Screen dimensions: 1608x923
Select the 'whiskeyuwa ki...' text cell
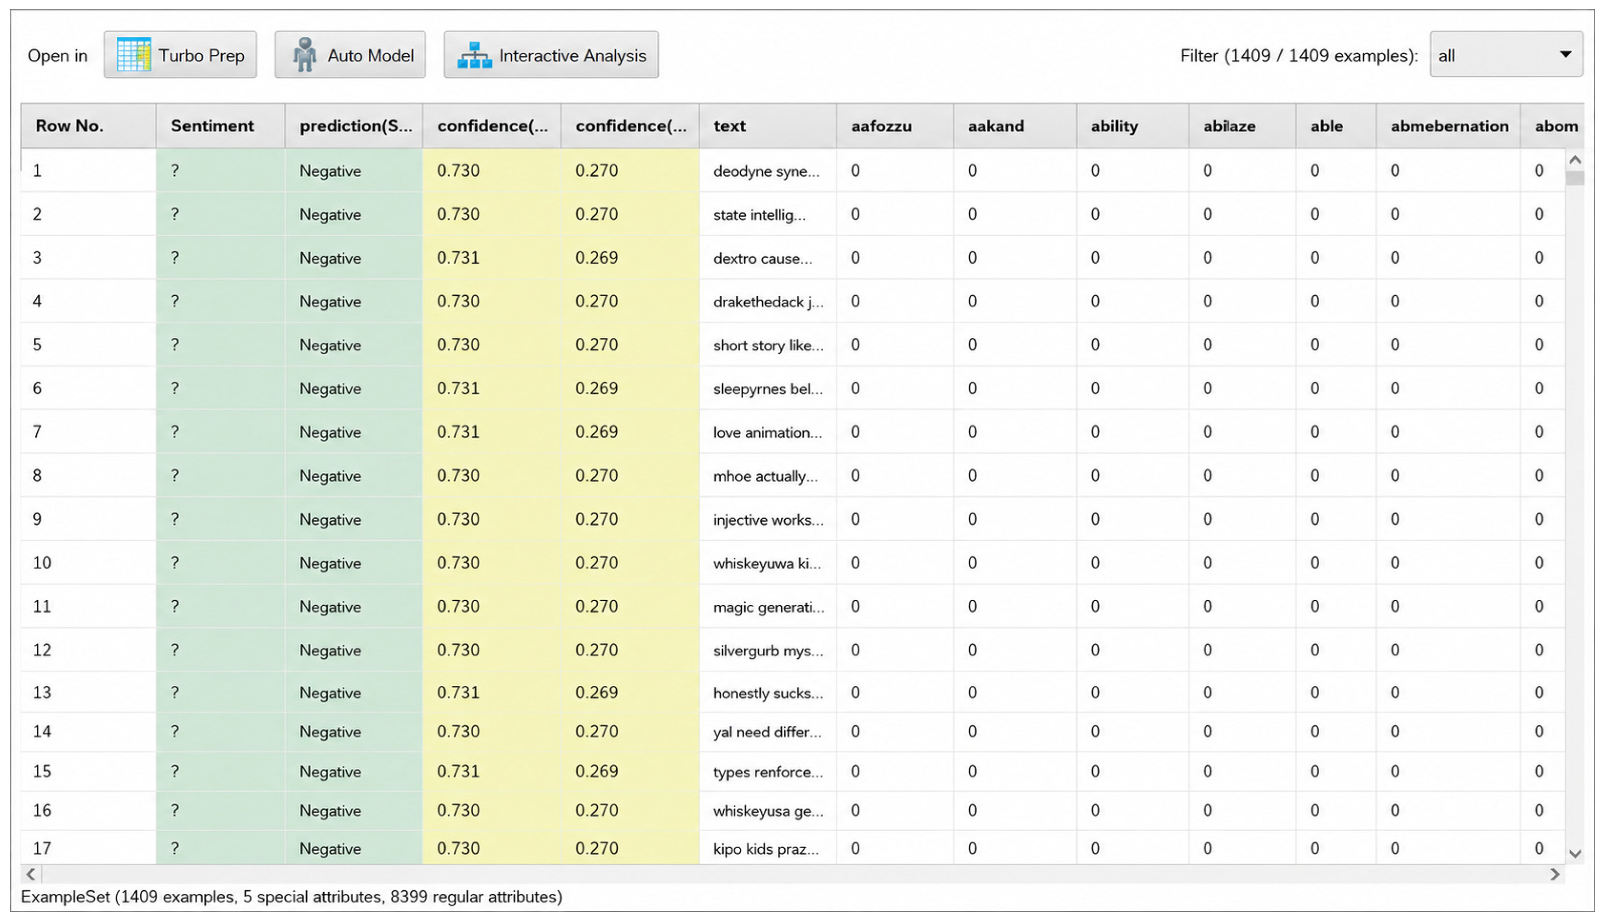point(768,563)
